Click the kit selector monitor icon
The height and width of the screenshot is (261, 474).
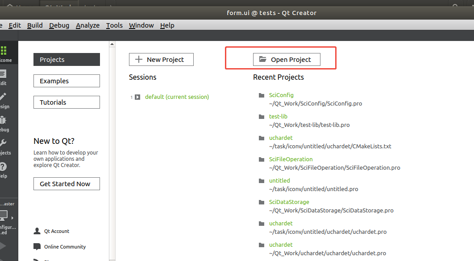(4, 216)
